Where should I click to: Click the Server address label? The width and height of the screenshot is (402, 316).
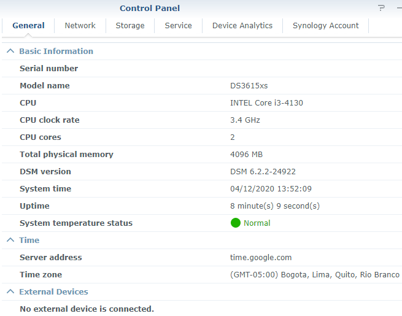[x=51, y=257]
